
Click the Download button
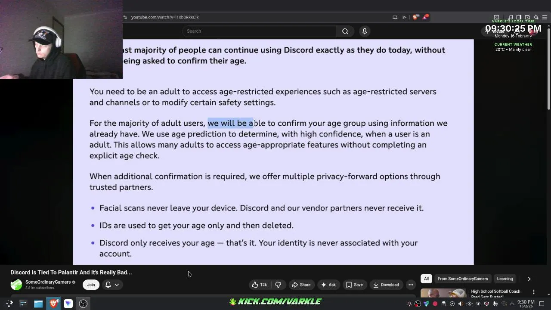(386, 285)
